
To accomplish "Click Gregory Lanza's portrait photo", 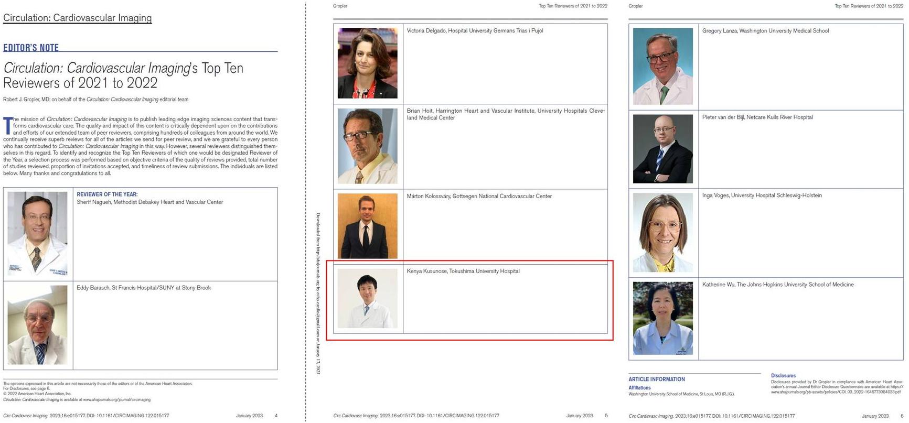I will [x=663, y=67].
